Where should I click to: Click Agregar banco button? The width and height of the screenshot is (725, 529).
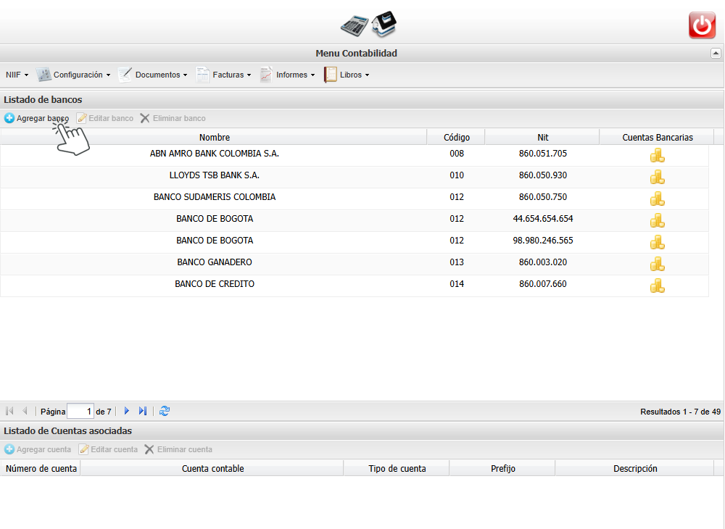tap(36, 118)
